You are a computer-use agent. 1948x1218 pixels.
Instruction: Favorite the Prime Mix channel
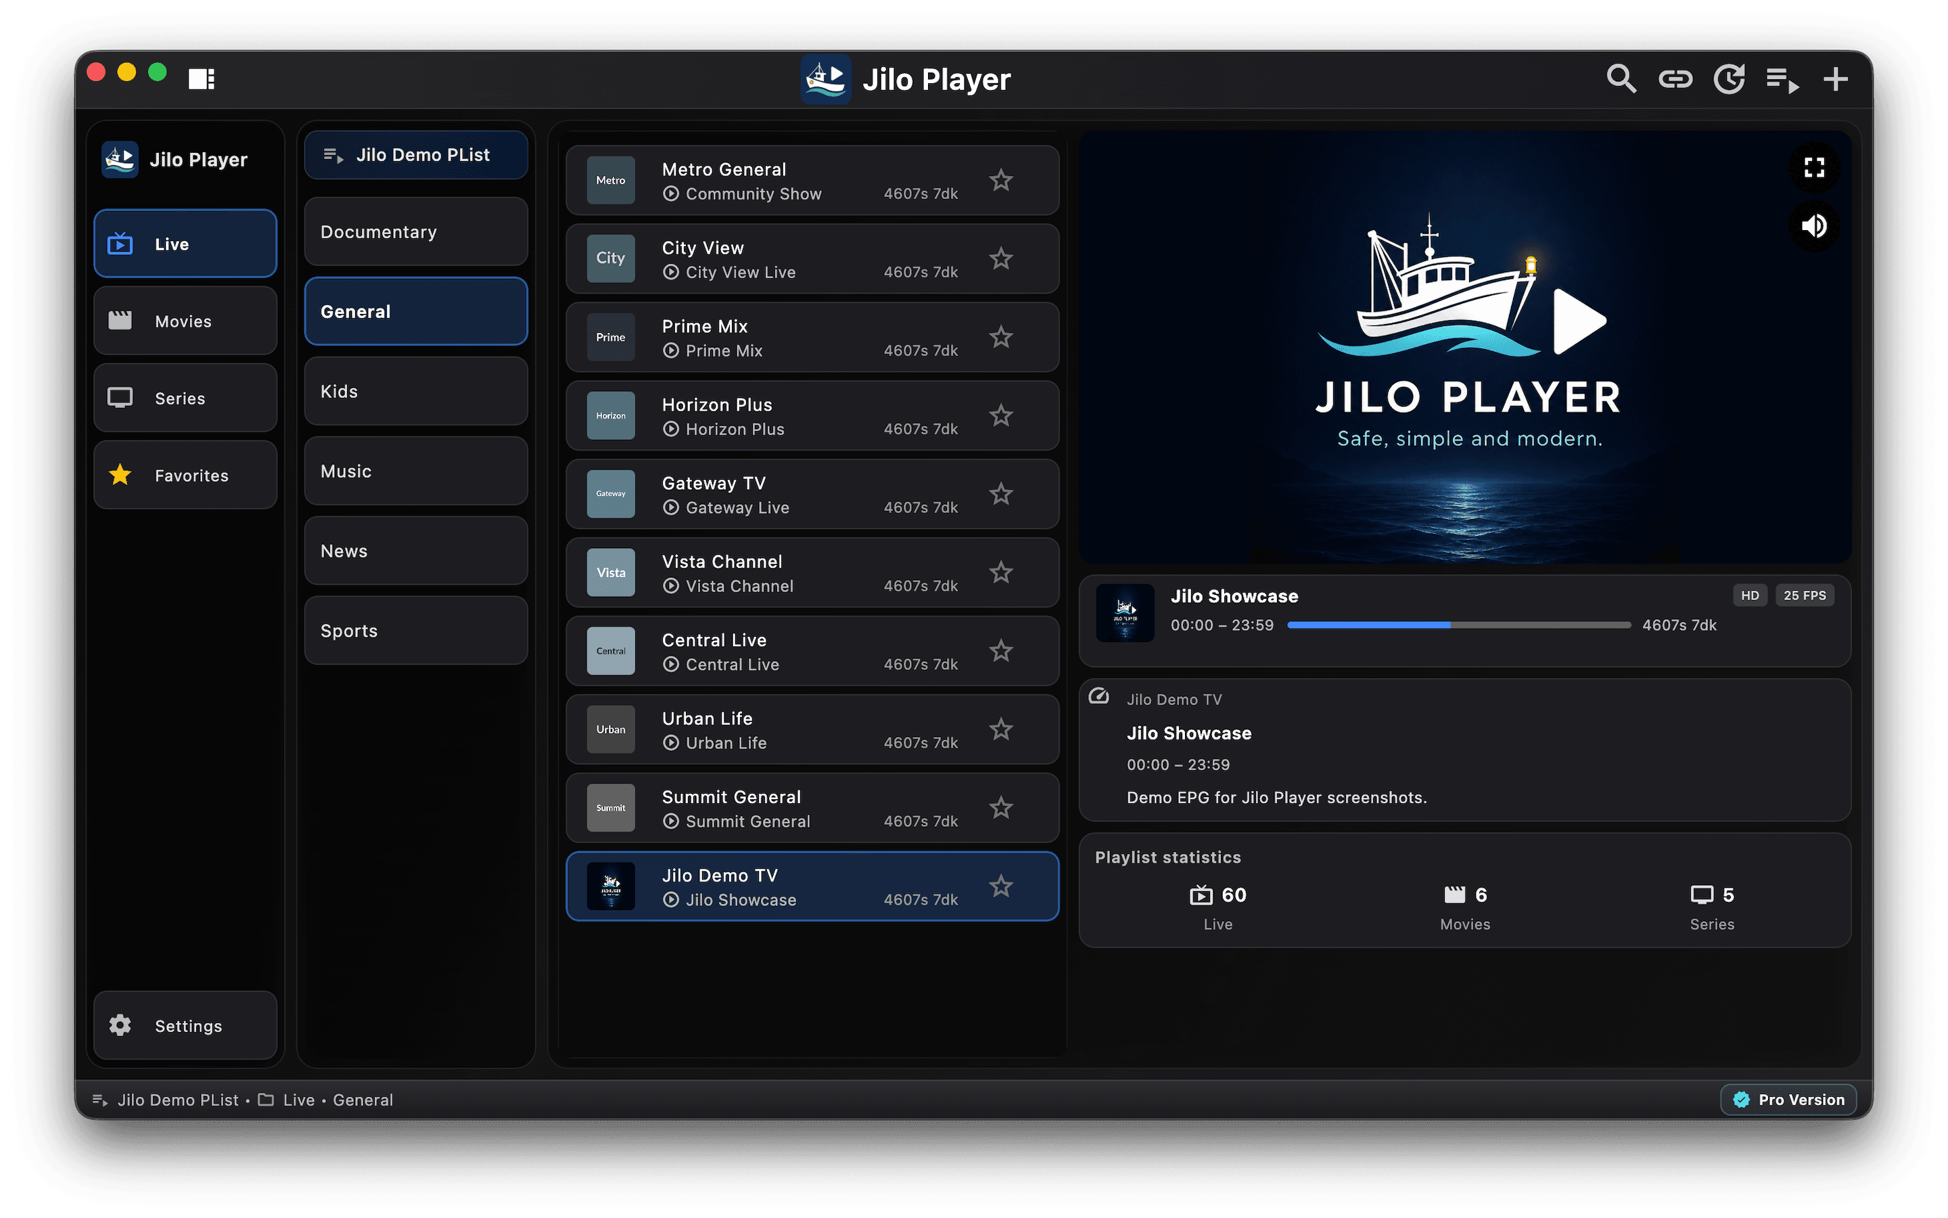tap(1000, 337)
